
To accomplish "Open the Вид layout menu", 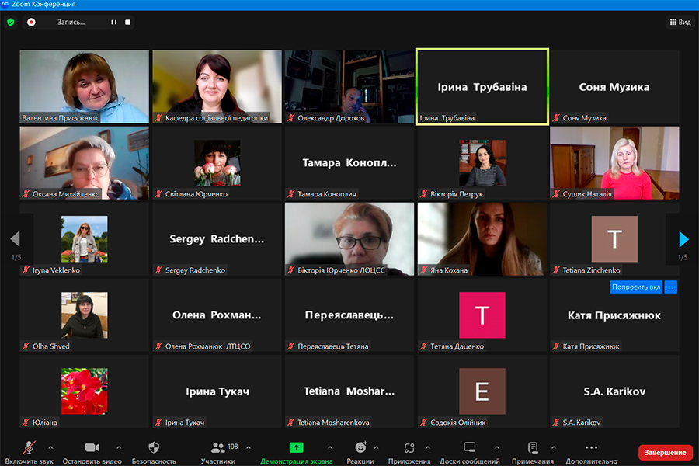I will 679,23.
